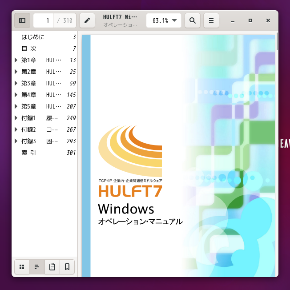This screenshot has height=290, width=290.
Task: Select the はじめに outline entry
Action: 44,37
